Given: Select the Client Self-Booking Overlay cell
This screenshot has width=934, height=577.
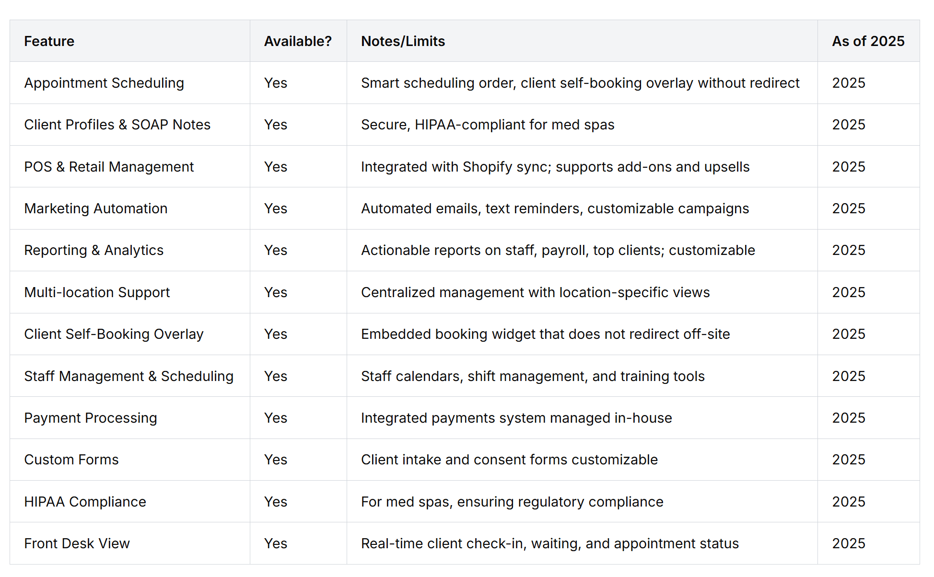Looking at the screenshot, I should [114, 334].
